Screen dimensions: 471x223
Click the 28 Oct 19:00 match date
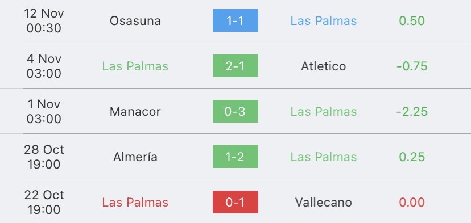point(44,157)
